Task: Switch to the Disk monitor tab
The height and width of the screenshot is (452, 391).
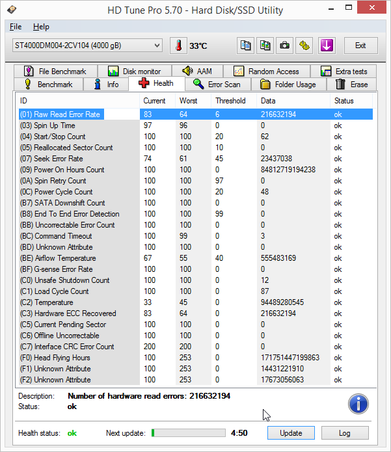Action: pyautogui.click(x=135, y=71)
